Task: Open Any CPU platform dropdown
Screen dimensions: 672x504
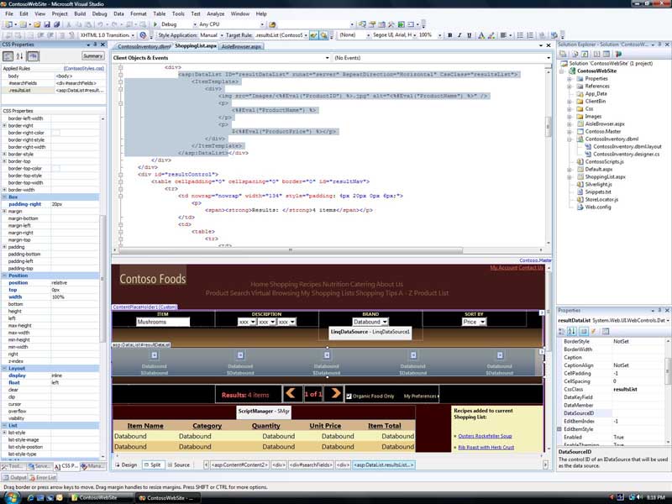Action: point(262,24)
